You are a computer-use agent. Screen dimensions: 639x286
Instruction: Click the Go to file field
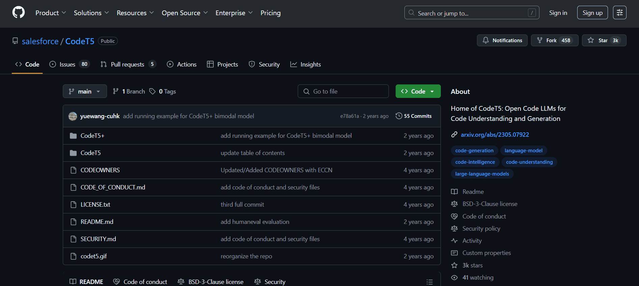tap(343, 91)
